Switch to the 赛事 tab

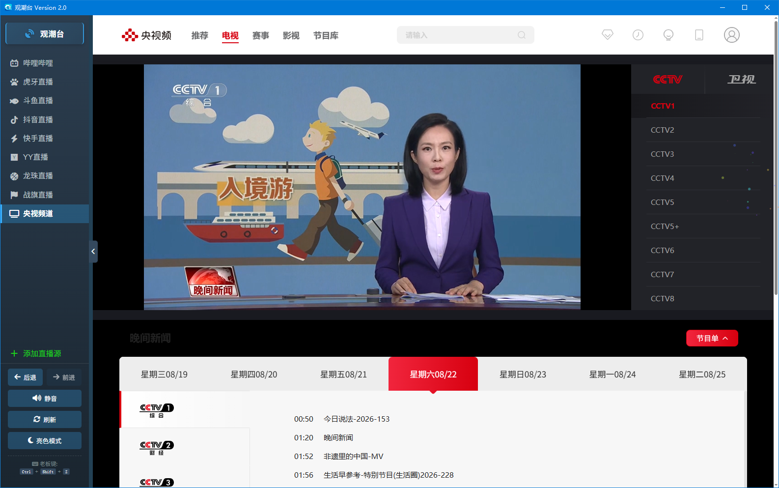click(x=261, y=35)
